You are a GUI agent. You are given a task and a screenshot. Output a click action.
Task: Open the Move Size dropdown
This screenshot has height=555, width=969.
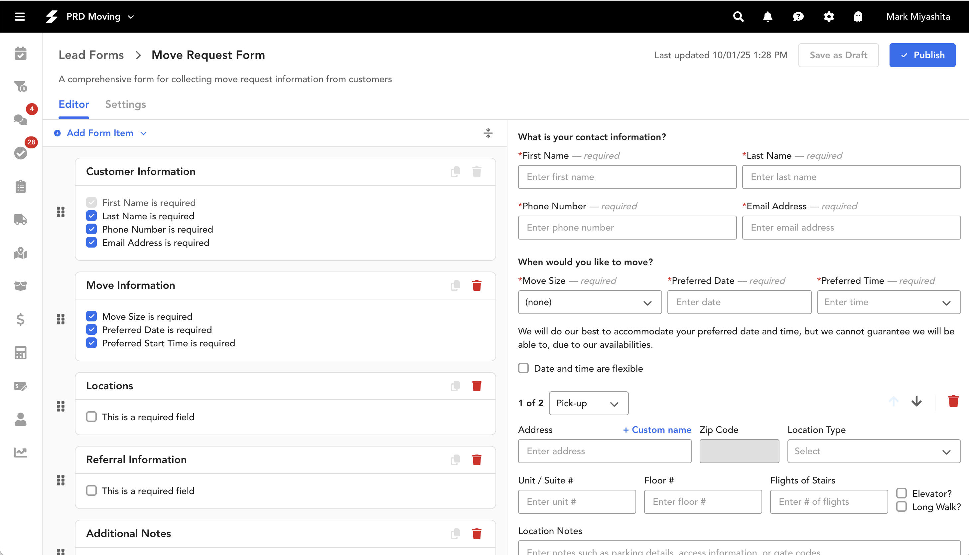coord(589,302)
